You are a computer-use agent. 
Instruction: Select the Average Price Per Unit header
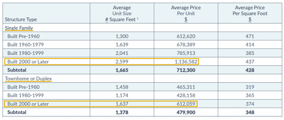click(x=186, y=14)
